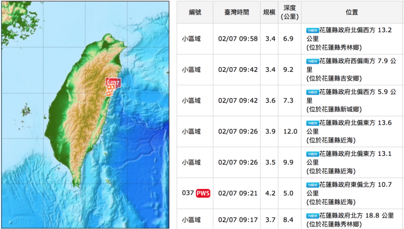Select the 深度(公里) column header
This screenshot has width=404, height=229.
click(x=290, y=12)
